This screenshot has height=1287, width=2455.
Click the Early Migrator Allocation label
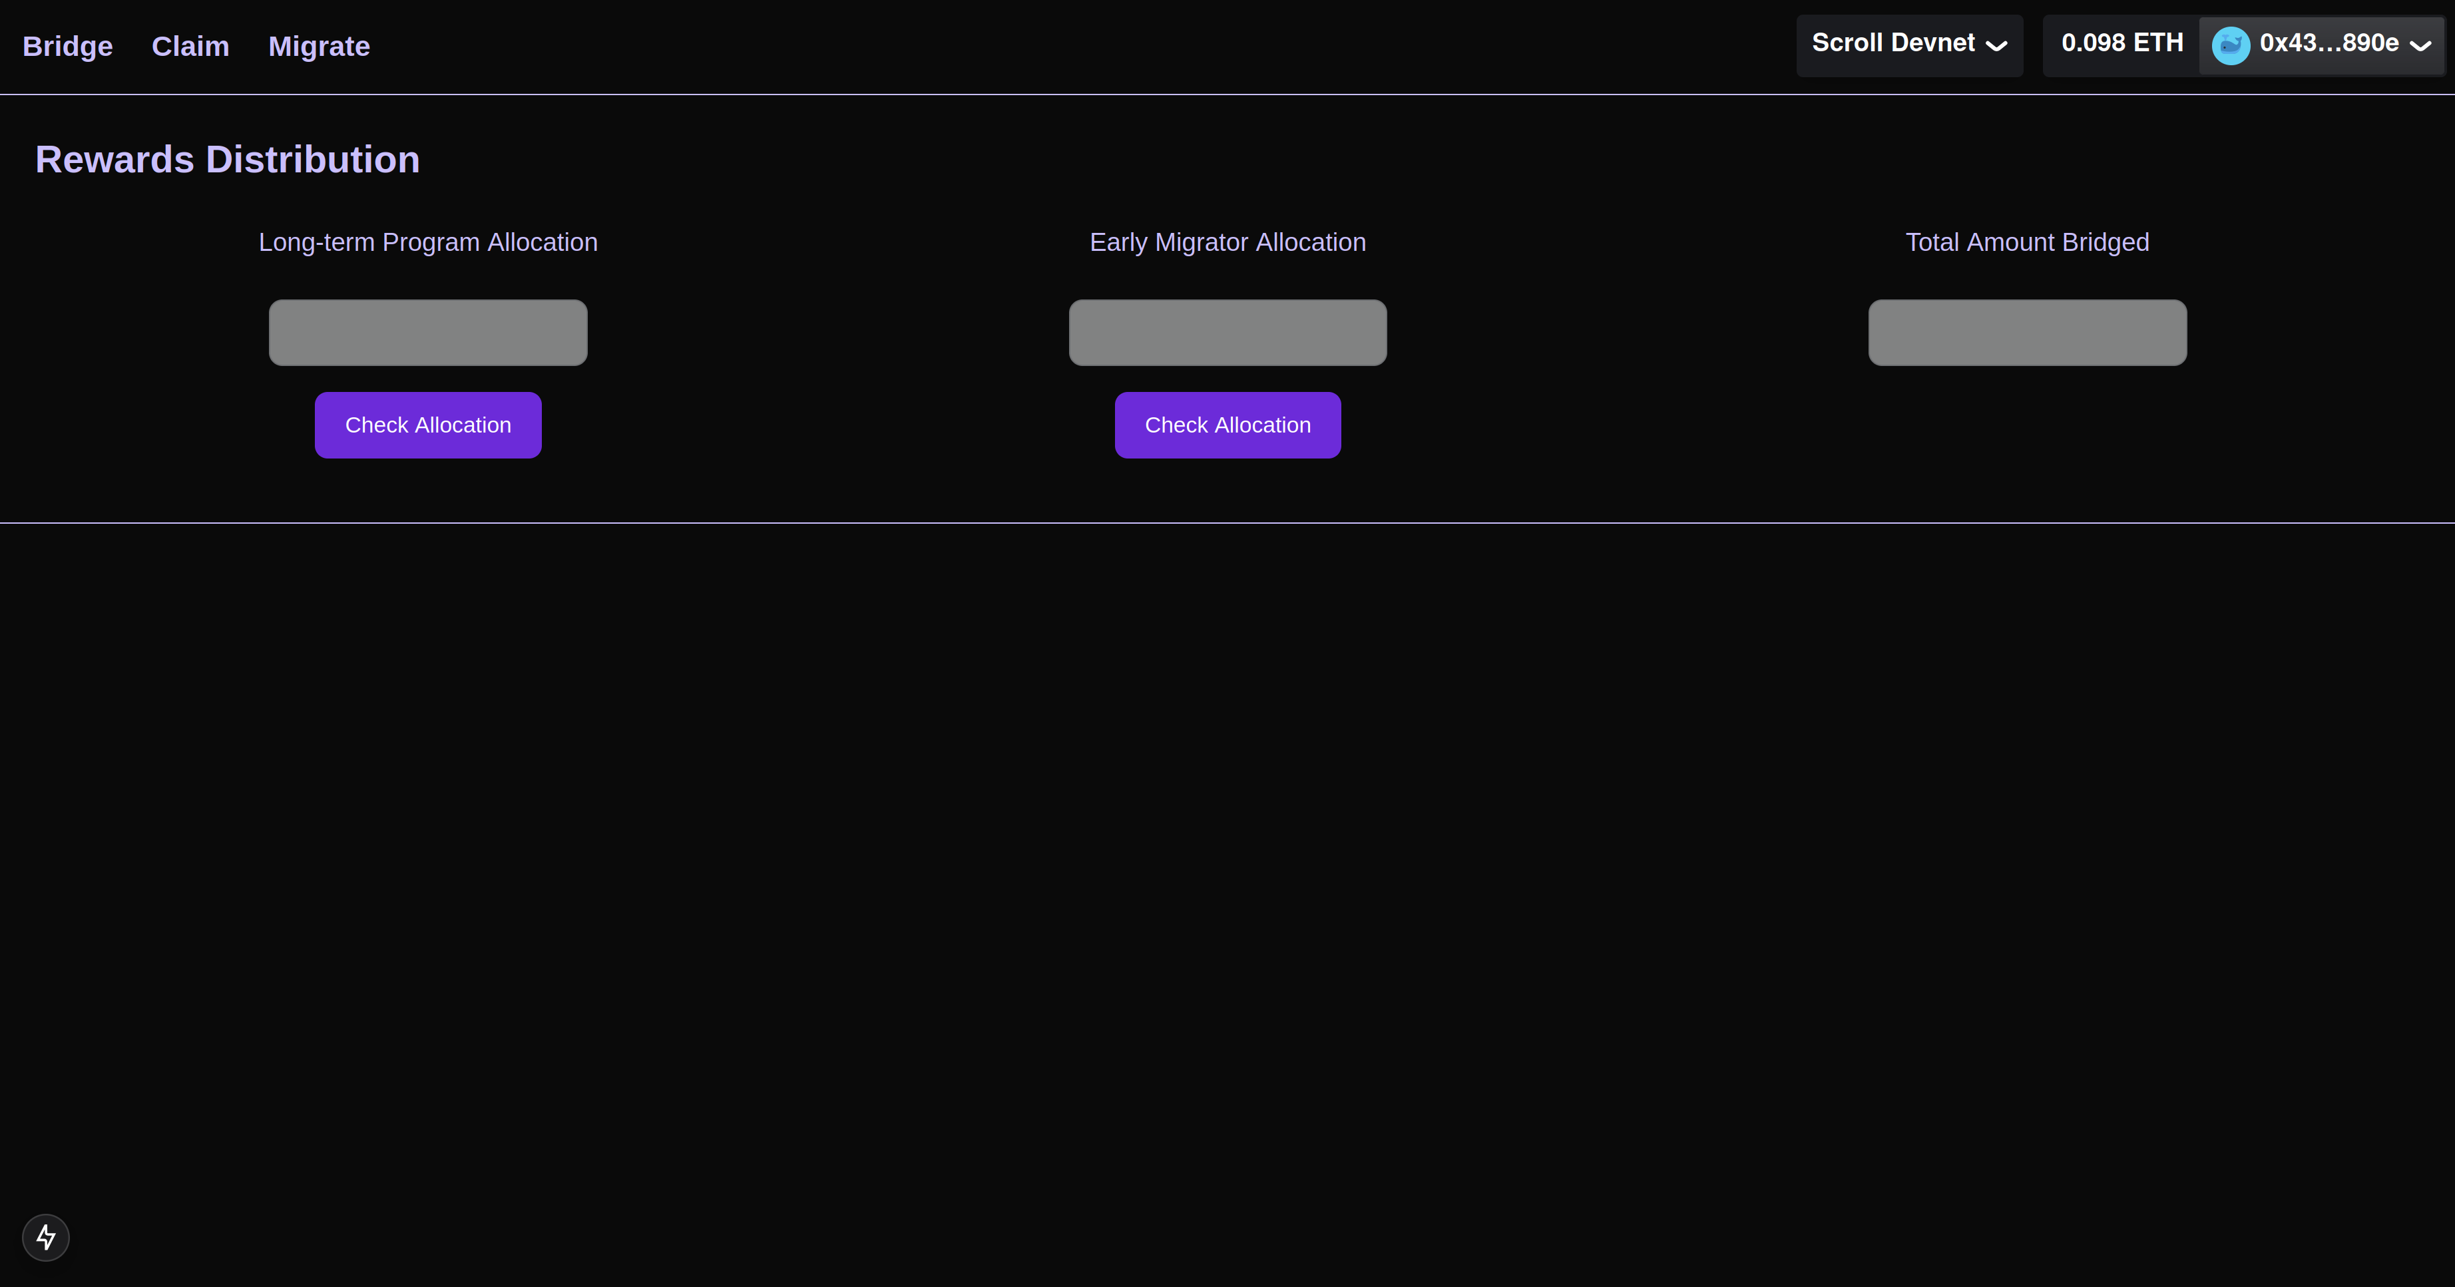1227,242
